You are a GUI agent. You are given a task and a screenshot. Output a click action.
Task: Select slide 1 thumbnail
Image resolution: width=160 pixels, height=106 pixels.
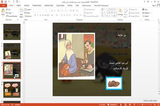[12, 32]
